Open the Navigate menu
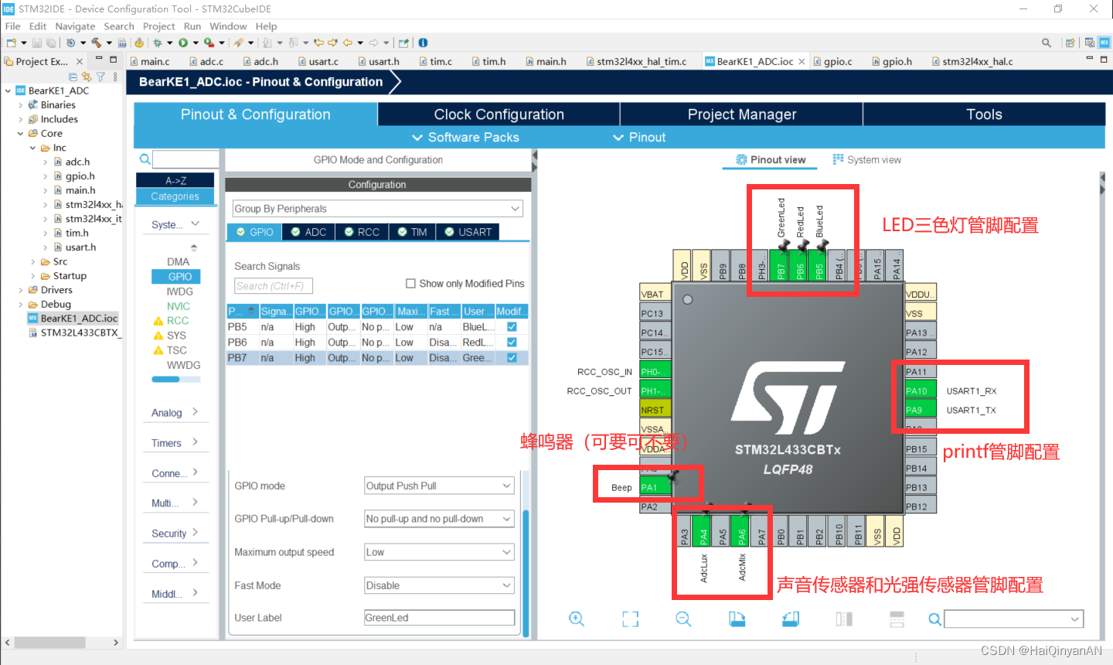This screenshot has height=665, width=1113. pyautogui.click(x=75, y=26)
